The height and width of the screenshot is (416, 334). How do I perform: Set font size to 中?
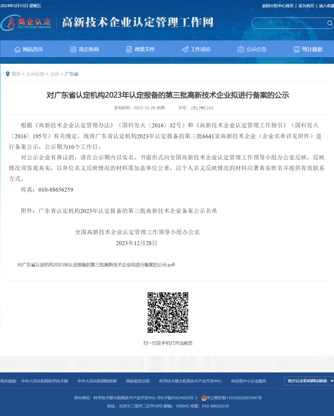[202, 108]
